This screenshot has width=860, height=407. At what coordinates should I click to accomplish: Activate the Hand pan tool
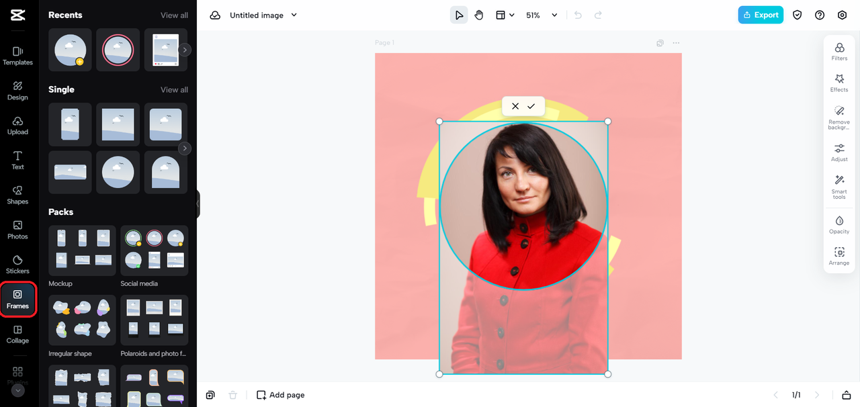(479, 15)
